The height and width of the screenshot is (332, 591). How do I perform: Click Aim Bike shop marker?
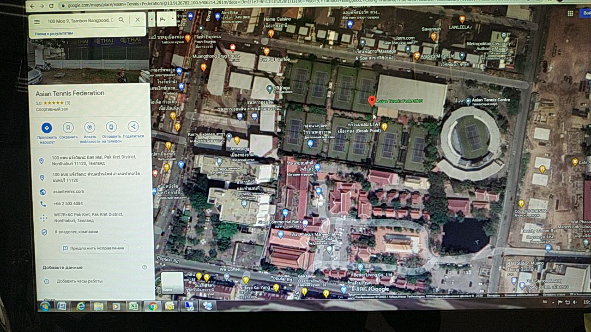217,16
